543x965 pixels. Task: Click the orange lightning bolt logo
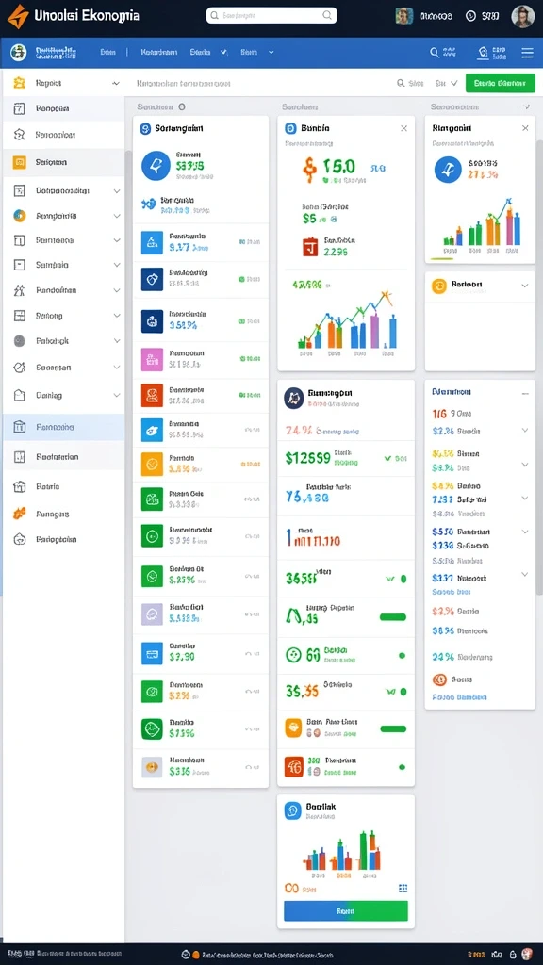[17, 16]
